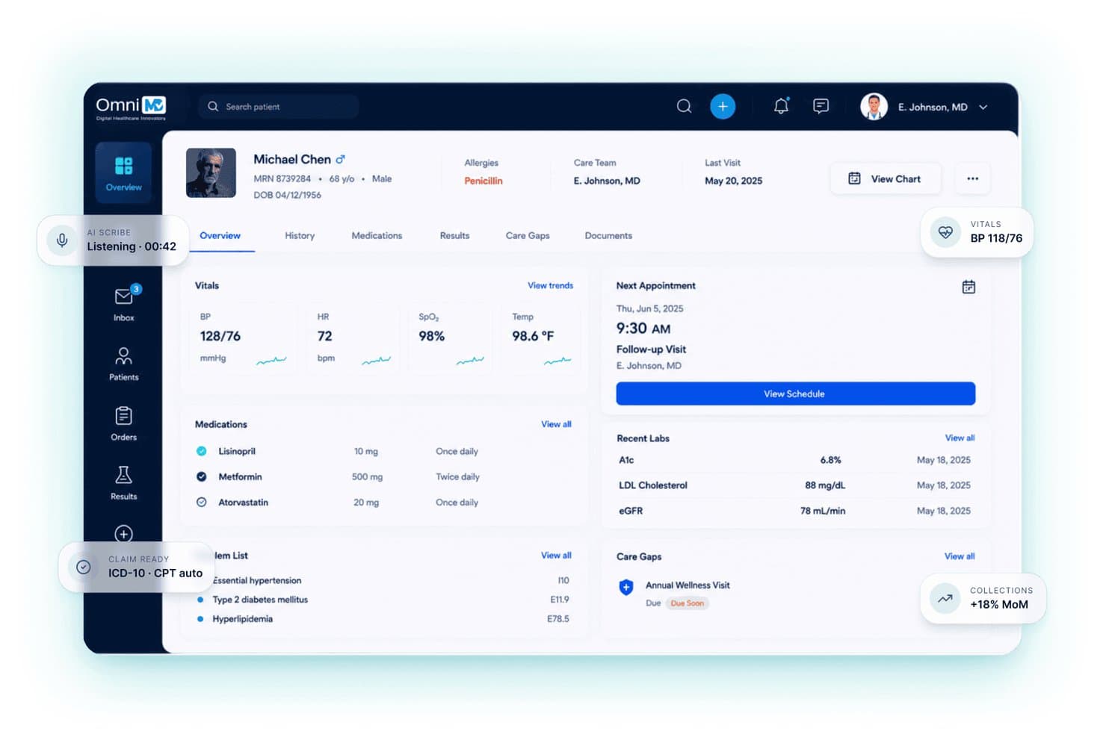Click the Vitals heart icon badge
The width and height of the screenshot is (1106, 737).
945,232
